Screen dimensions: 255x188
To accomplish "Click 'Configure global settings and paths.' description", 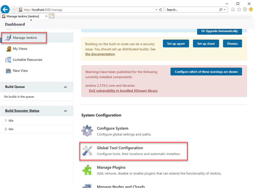I will point(124,134).
